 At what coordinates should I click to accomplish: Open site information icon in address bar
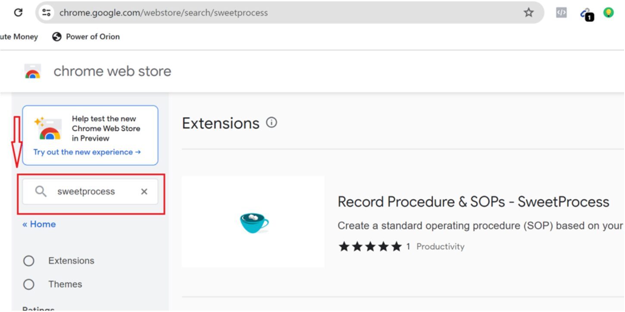click(46, 12)
